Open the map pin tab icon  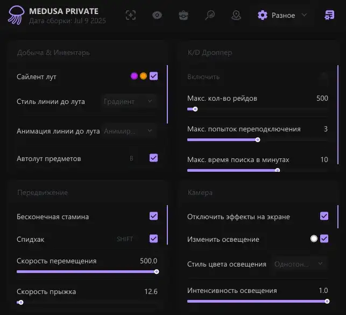236,16
